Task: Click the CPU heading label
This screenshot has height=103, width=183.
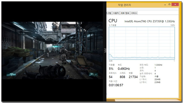Action: pos(113,21)
